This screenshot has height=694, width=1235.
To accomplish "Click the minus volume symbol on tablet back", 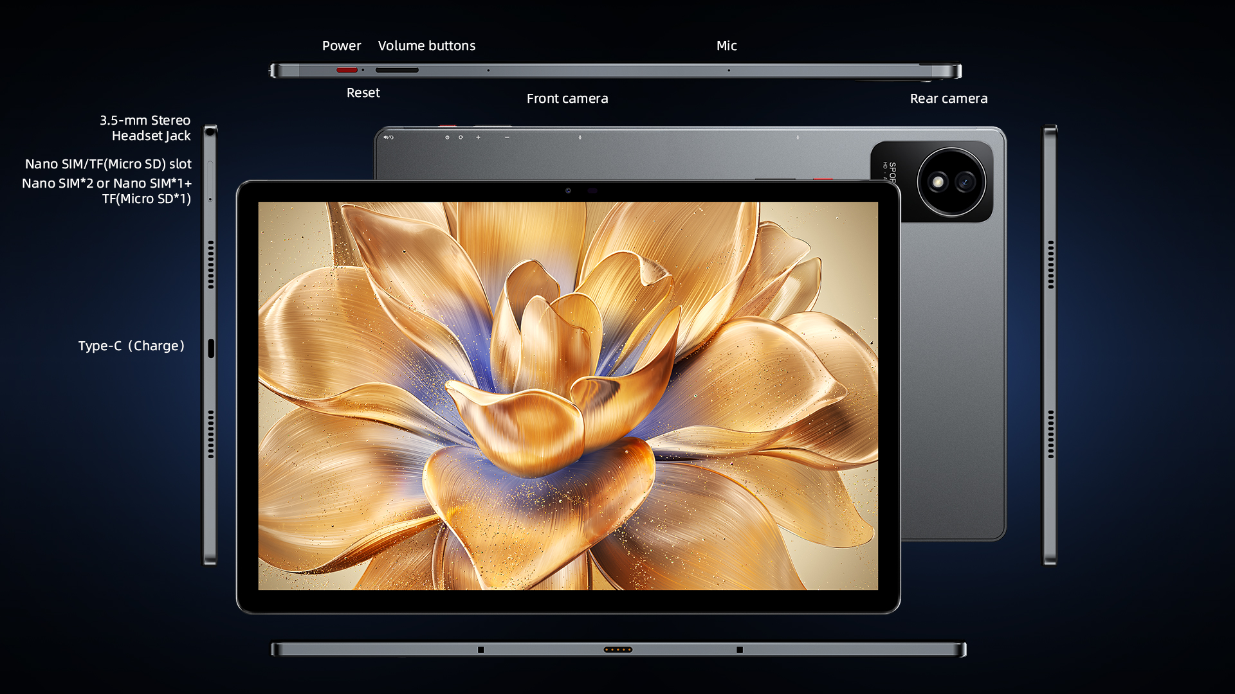I will (507, 137).
